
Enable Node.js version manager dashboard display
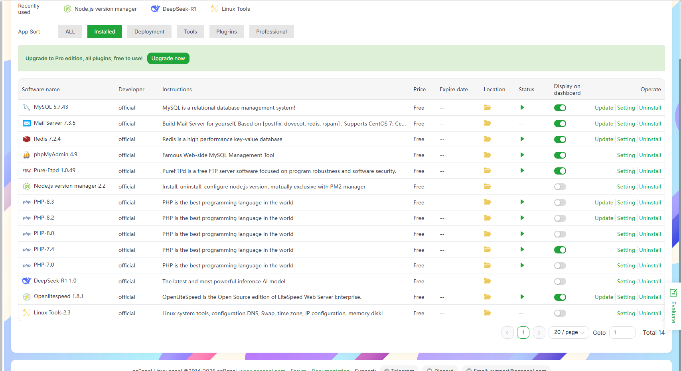click(560, 187)
